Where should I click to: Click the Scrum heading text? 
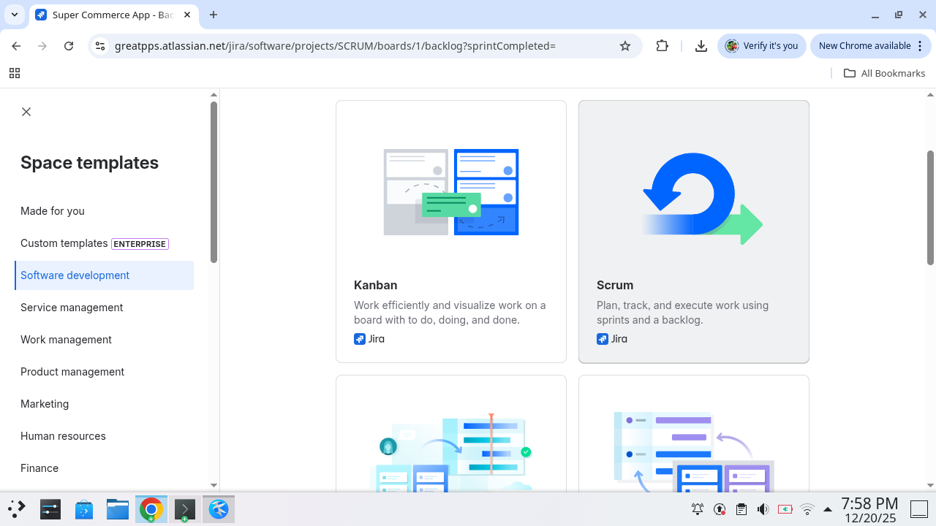pos(615,285)
